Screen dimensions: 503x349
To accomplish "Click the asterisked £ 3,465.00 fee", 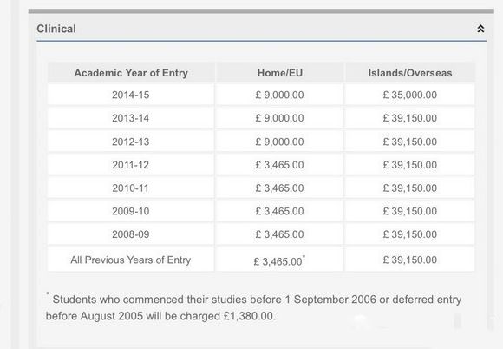I will [280, 260].
